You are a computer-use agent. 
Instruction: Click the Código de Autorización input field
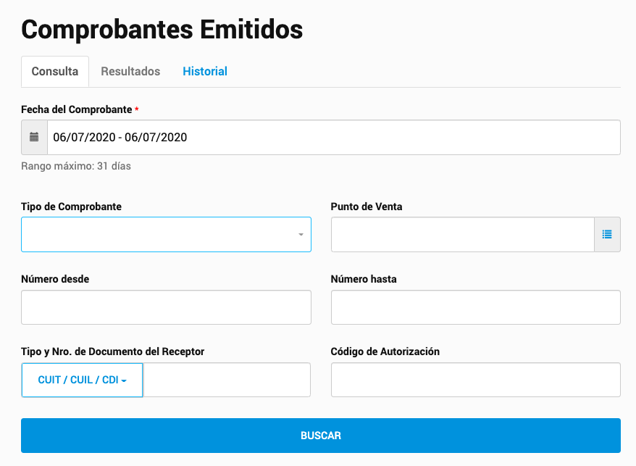pos(476,380)
